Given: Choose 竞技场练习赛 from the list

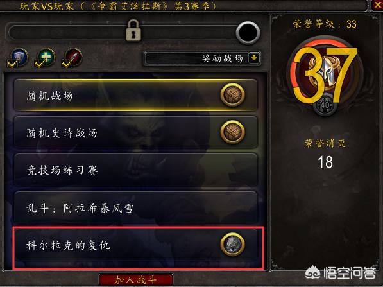Looking at the screenshot, I should tap(135, 170).
